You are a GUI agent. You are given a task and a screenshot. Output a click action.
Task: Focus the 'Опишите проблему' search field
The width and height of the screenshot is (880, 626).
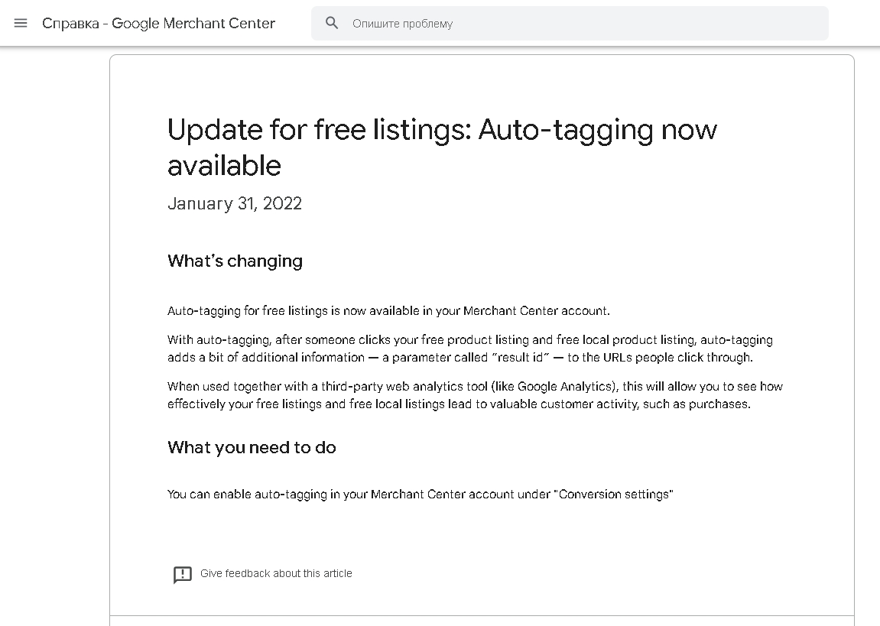581,24
